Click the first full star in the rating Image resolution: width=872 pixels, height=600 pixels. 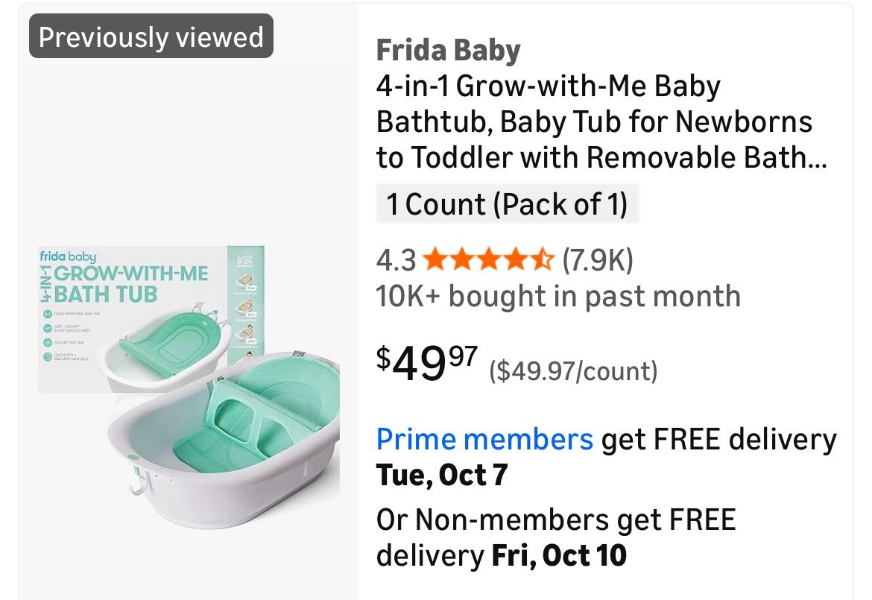click(434, 261)
